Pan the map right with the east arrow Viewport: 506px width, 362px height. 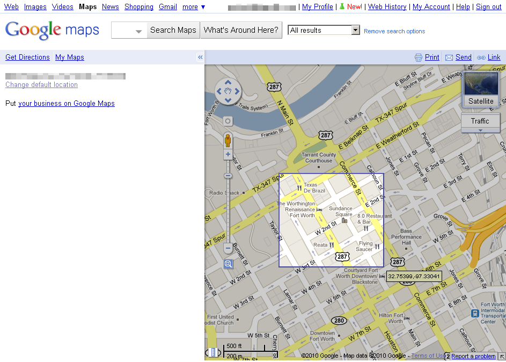point(237,92)
